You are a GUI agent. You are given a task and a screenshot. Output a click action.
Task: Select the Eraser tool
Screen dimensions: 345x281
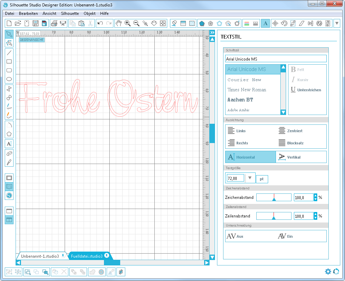9,153
